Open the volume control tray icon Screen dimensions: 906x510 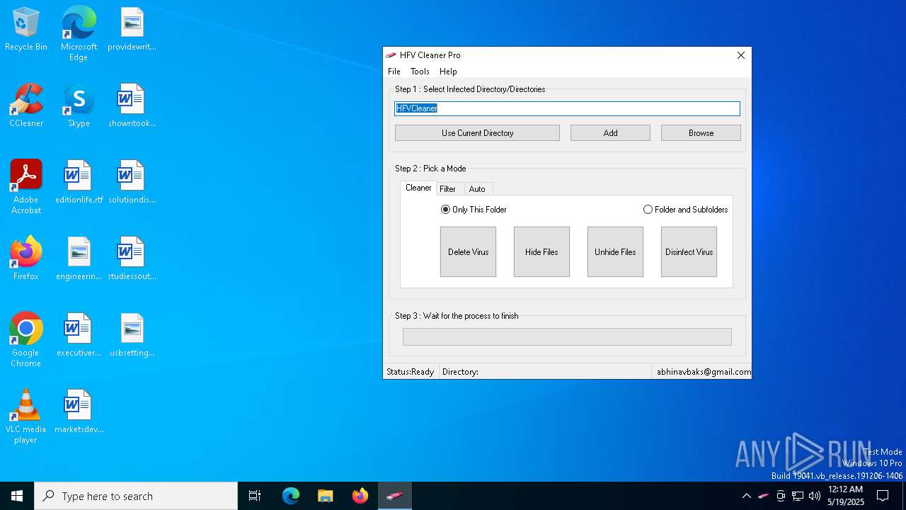(x=815, y=496)
